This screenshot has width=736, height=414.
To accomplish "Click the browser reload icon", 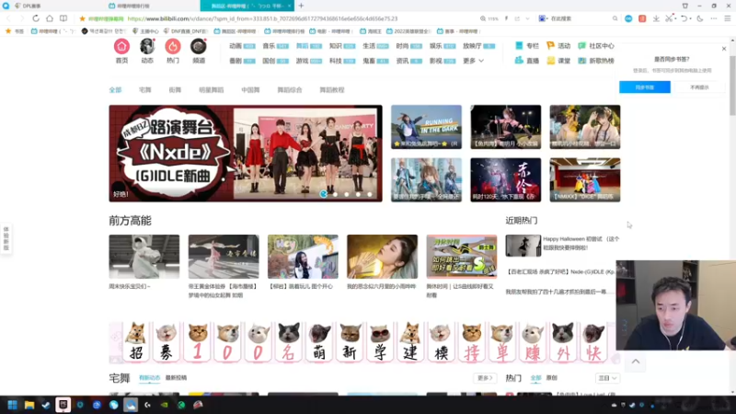I will (36, 18).
